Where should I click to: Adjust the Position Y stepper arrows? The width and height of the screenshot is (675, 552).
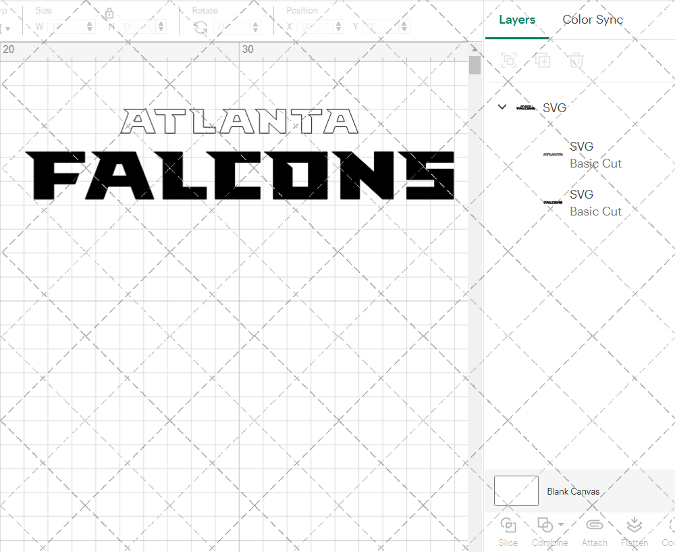[x=404, y=27]
